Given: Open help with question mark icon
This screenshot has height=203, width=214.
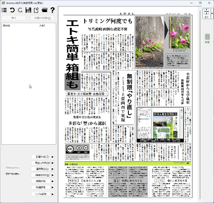Looking at the screenshot, I should click(x=52, y=10).
